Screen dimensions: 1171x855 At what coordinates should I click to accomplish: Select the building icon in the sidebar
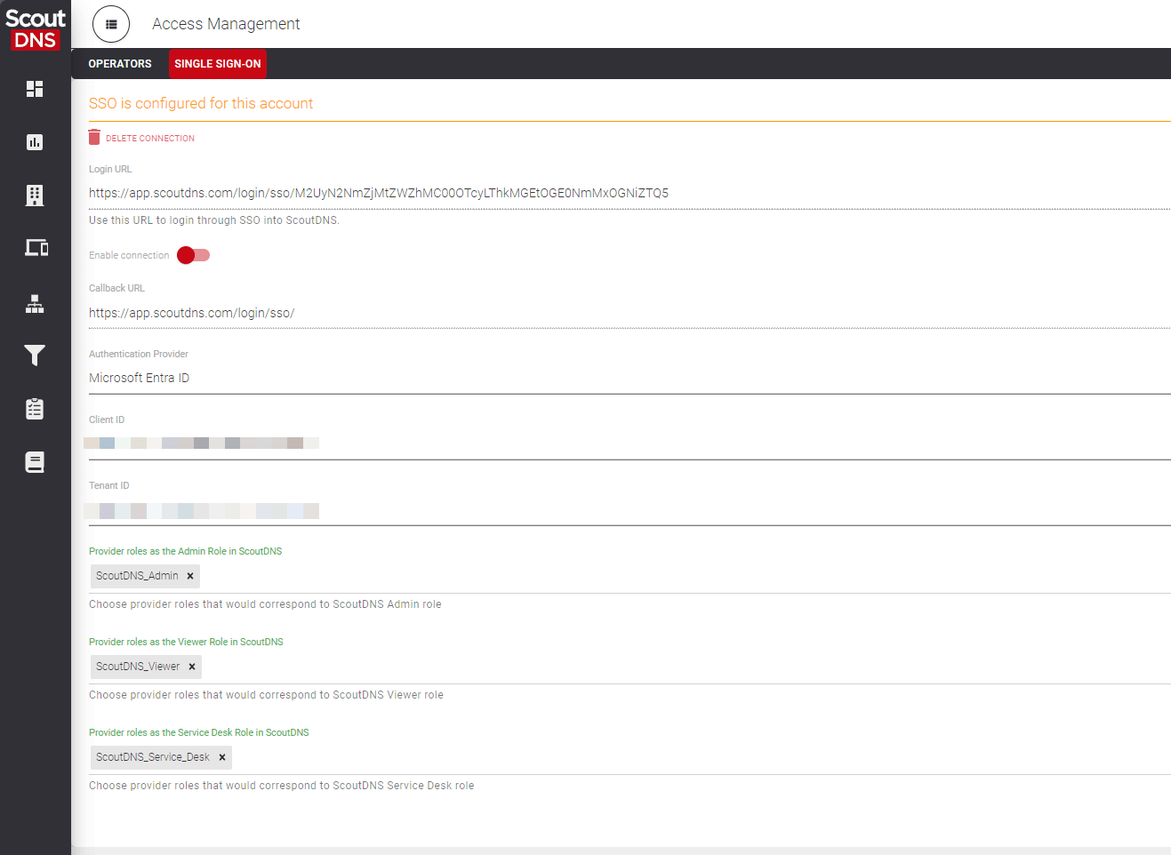click(x=35, y=196)
